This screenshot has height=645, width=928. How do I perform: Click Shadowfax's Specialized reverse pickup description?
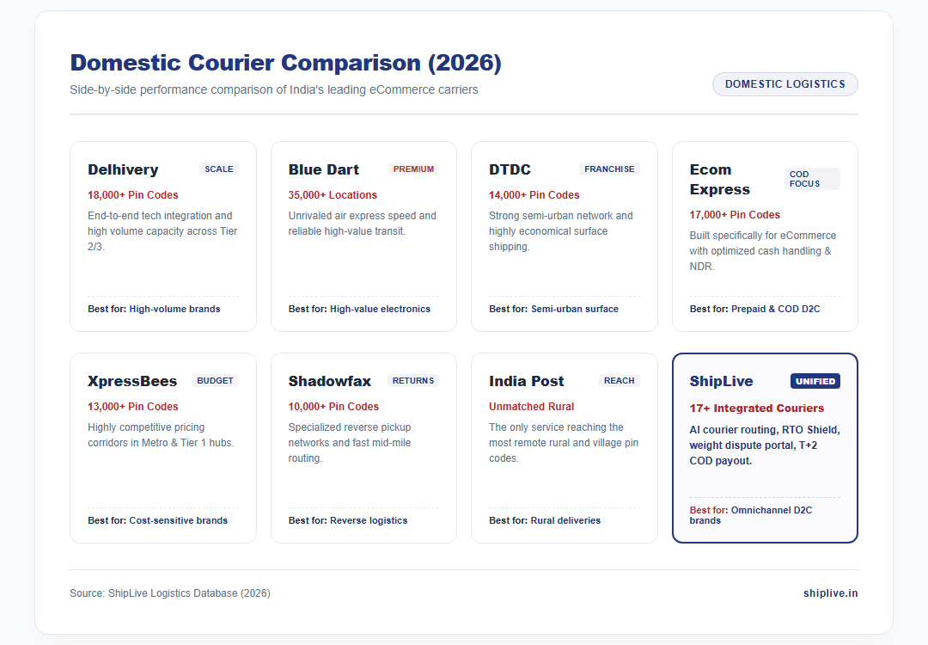click(350, 442)
